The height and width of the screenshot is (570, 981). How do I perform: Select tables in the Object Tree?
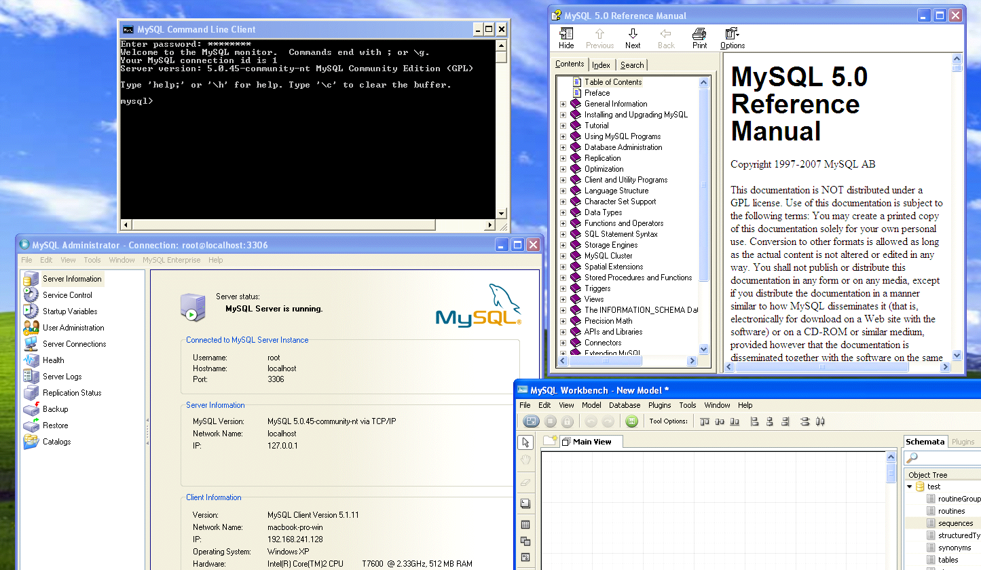(948, 560)
